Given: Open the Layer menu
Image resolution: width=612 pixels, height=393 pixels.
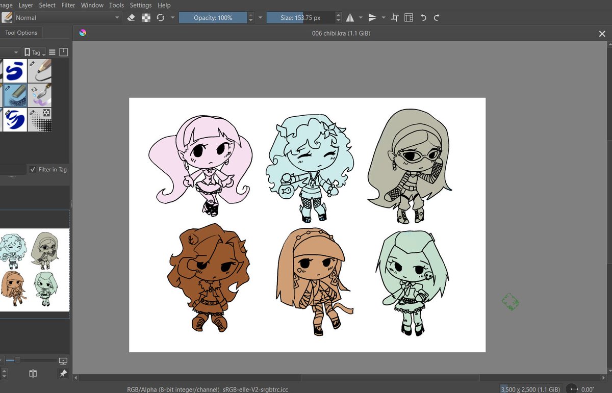Looking at the screenshot, I should tap(25, 5).
